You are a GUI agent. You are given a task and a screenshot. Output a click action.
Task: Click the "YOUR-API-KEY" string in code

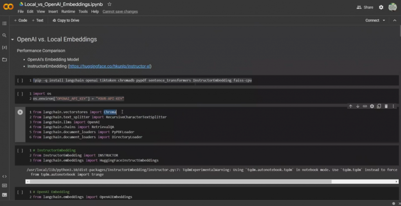[x=110, y=99]
